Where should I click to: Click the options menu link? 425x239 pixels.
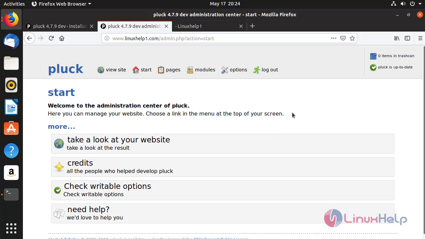point(238,70)
